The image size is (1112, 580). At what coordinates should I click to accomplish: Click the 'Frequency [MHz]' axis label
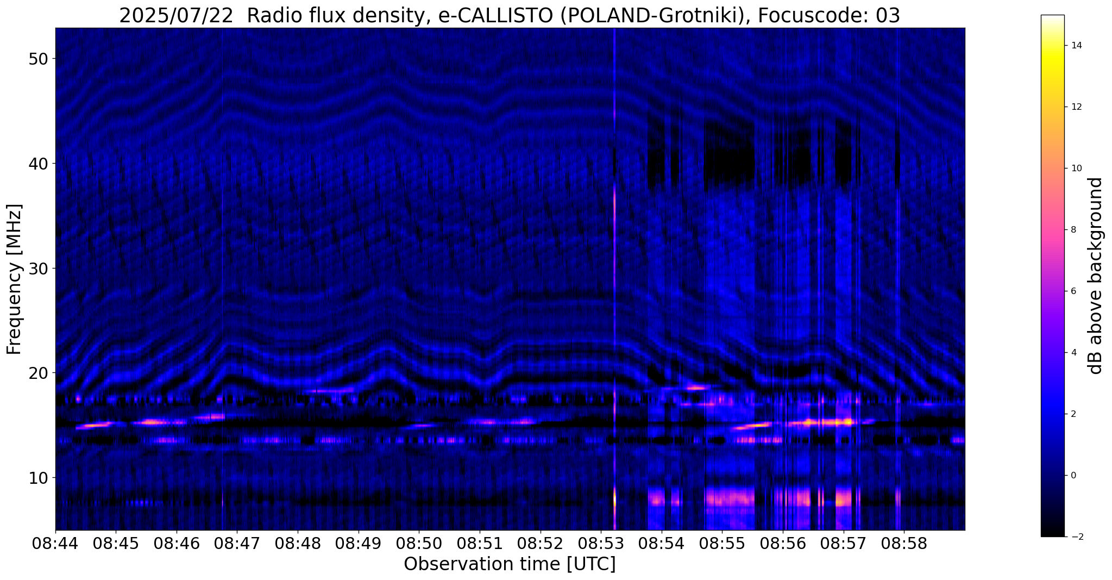(14, 279)
